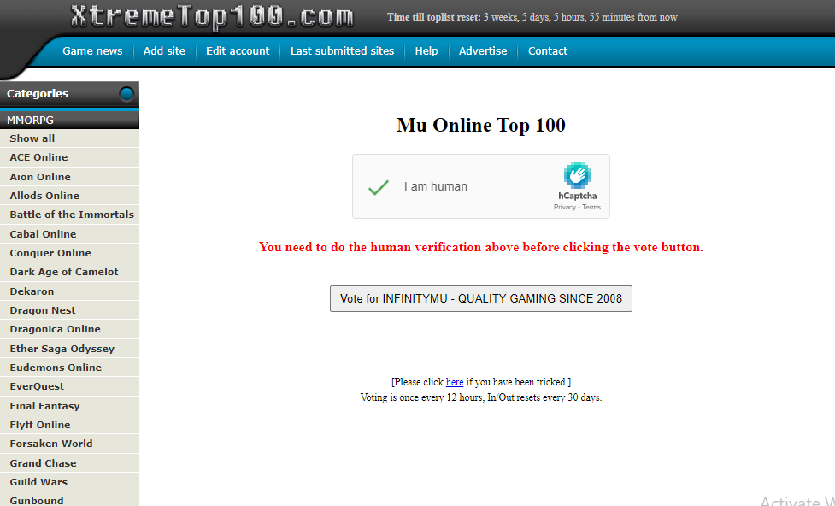The image size is (835, 506).
Task: Click the 'here' tricked link
Action: click(454, 382)
